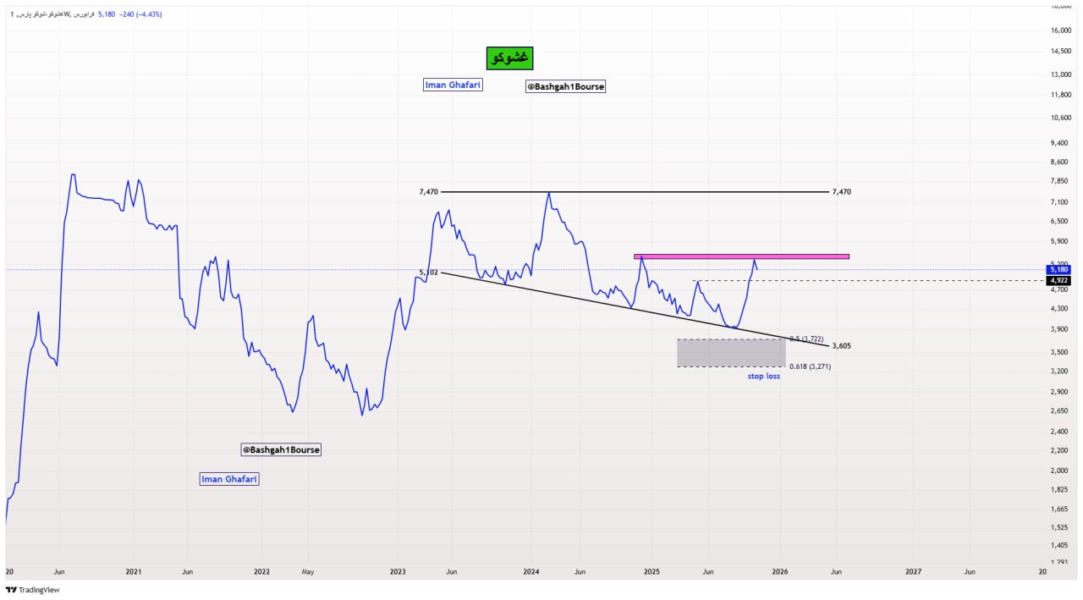The width and height of the screenshot is (1083, 600).
Task: Click the upper Iman Ghafari text box
Action: pos(453,85)
